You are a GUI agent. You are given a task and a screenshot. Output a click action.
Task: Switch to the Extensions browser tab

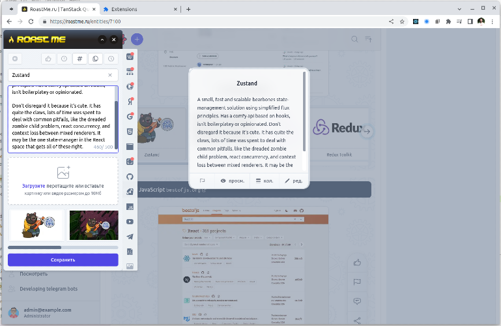click(140, 9)
